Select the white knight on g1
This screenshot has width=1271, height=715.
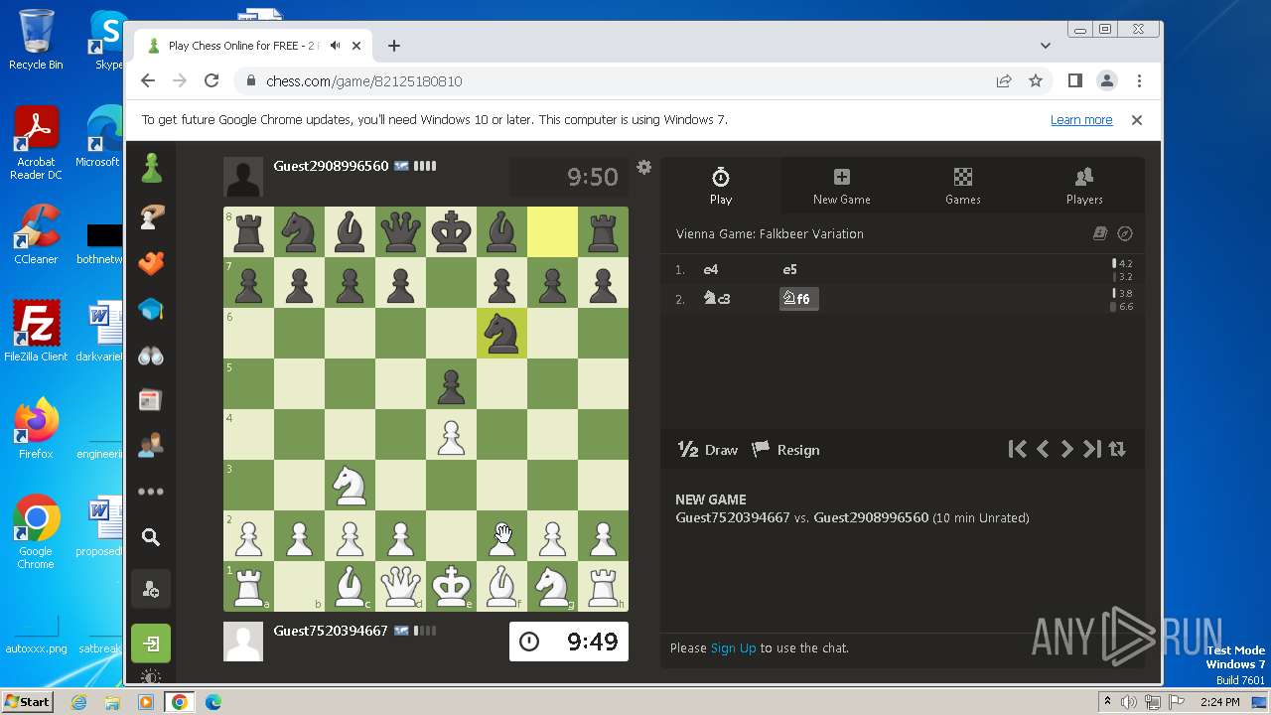pyautogui.click(x=553, y=586)
